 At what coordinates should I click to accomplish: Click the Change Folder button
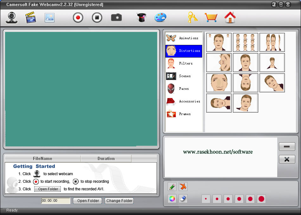(119, 201)
